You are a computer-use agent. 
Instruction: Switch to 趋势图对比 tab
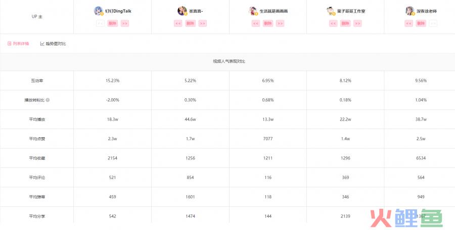point(53,43)
